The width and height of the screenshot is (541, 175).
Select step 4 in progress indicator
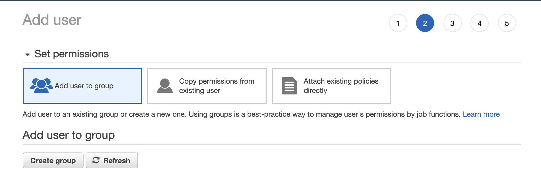coord(480,23)
